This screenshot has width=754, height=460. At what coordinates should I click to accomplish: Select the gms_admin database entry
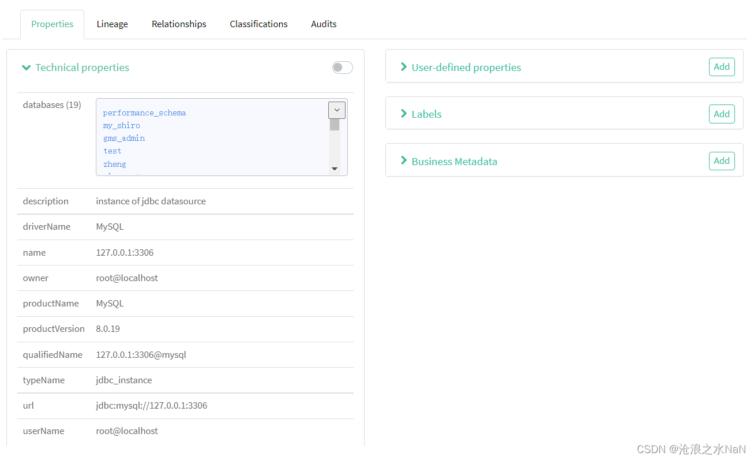click(x=123, y=138)
